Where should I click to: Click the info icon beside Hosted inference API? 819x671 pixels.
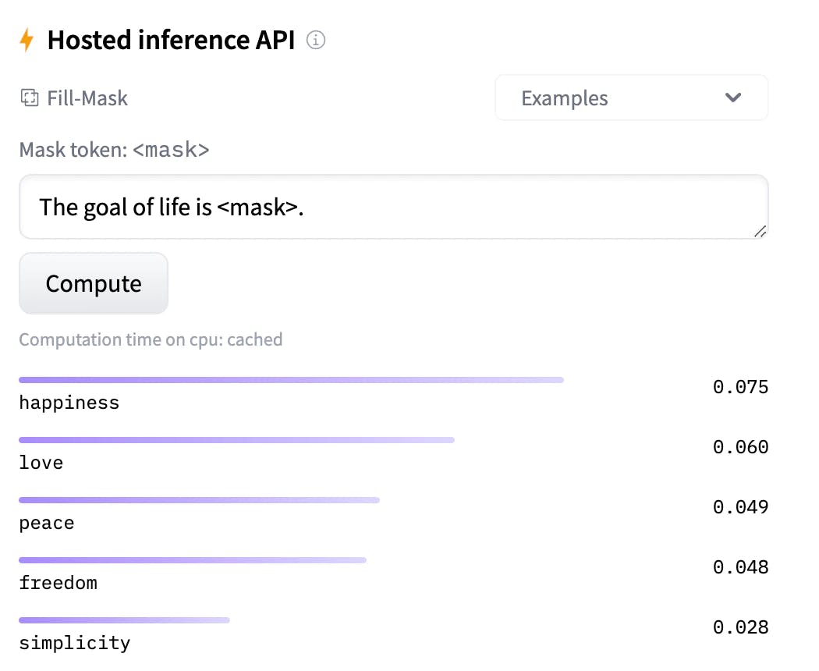click(316, 40)
